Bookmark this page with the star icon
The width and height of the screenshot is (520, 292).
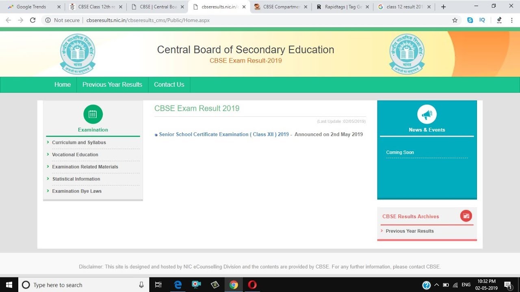[x=455, y=20]
